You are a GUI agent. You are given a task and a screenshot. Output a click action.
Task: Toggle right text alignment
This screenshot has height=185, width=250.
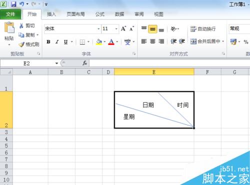[161, 41]
